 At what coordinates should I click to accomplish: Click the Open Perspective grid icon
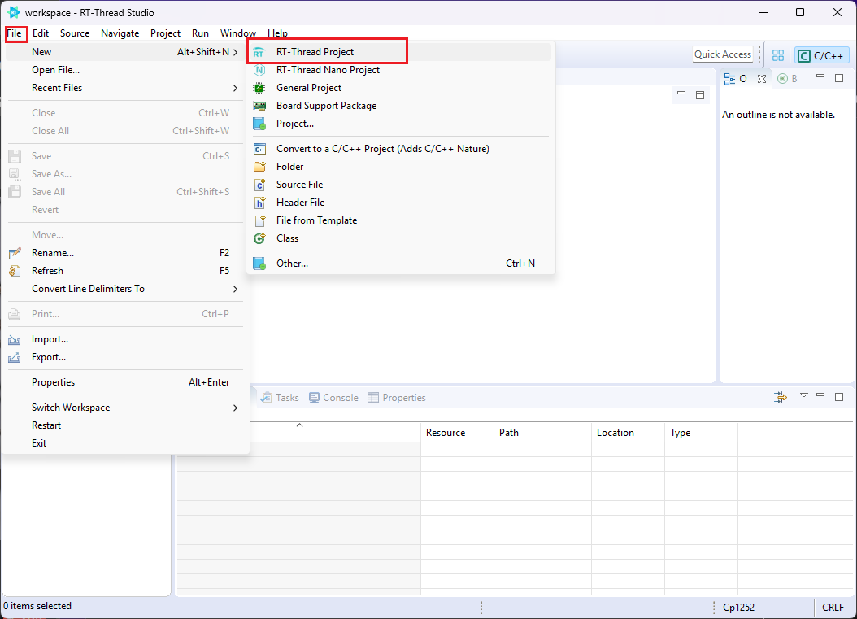pos(778,55)
